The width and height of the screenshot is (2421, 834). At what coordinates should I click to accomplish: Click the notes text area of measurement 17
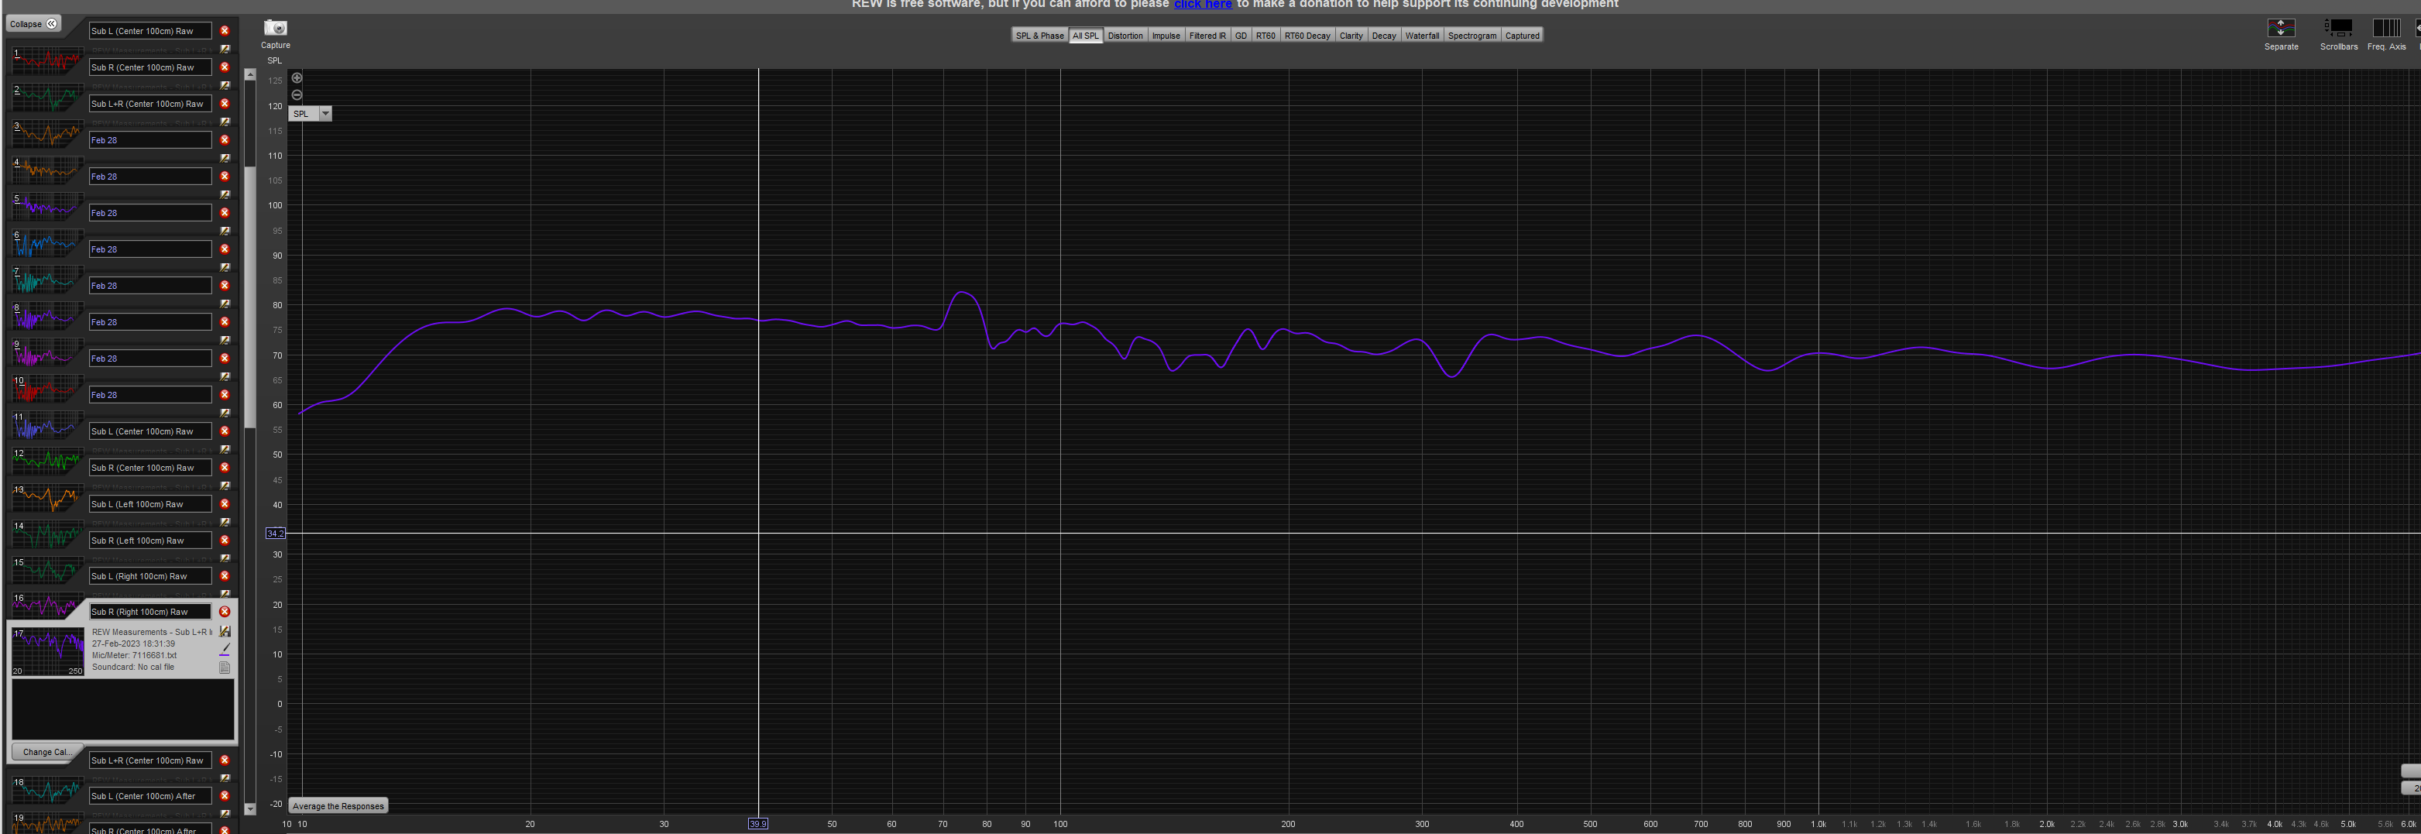click(122, 710)
